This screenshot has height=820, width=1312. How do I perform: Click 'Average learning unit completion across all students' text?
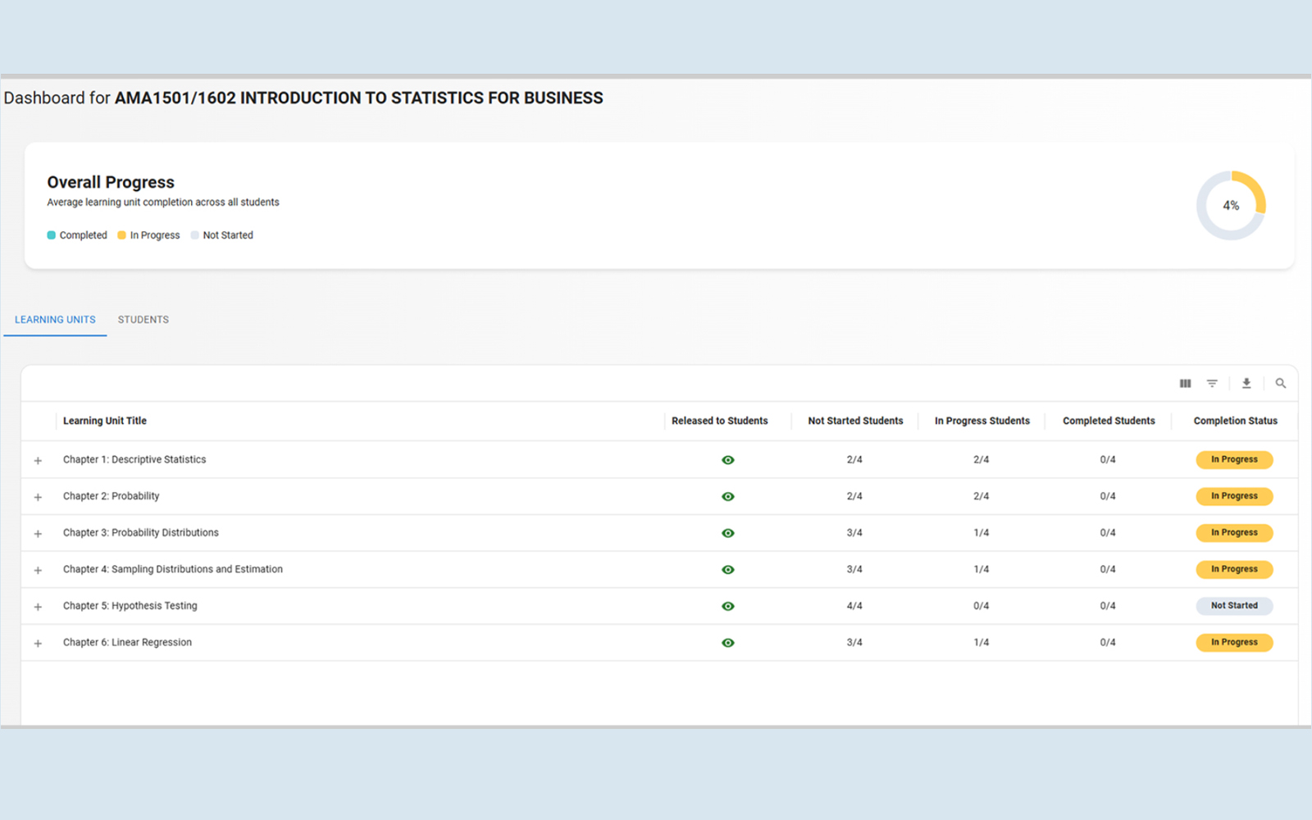click(163, 203)
